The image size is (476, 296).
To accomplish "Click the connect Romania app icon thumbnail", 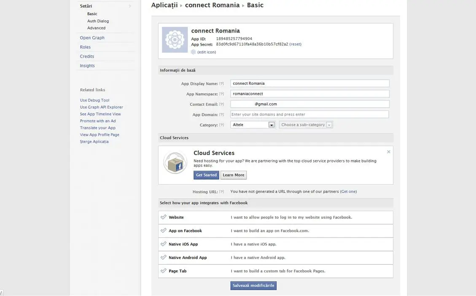I will 175,40.
